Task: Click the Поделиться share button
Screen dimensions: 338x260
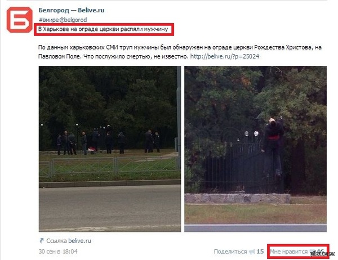Action: (x=230, y=252)
